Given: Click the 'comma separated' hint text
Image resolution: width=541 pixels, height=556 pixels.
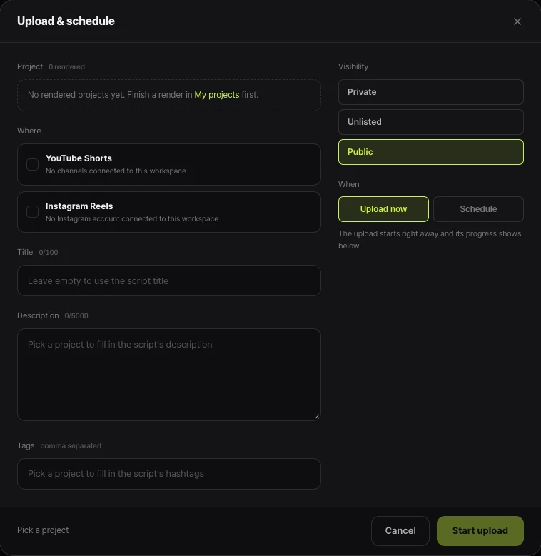Looking at the screenshot, I should [71, 445].
